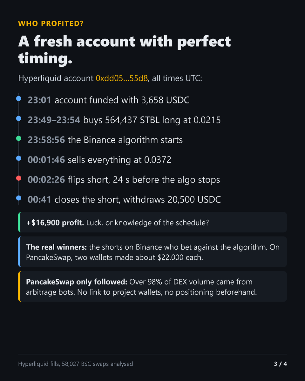
Task: Select 'PancakeSwap only followed' callout box
Action: [152, 286]
